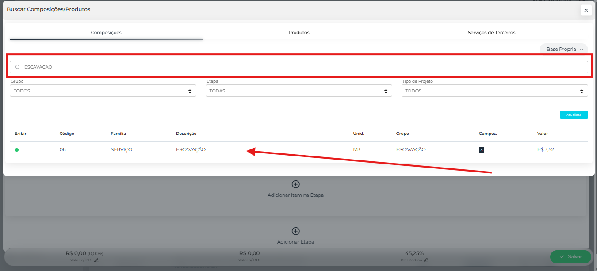
Task: Click plus icon above Adicionar Etapa
Action: pyautogui.click(x=295, y=231)
